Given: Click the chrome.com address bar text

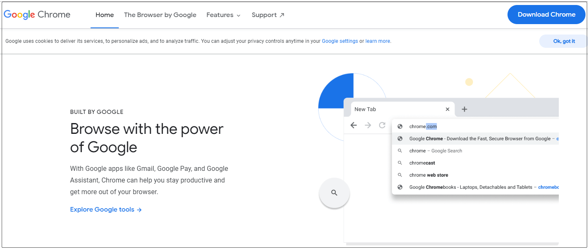Looking at the screenshot, I should click(x=423, y=126).
